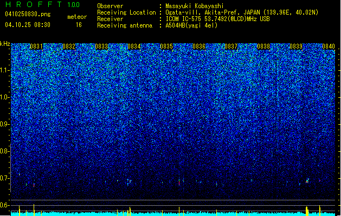This screenshot has height=216, width=341.
Task: Click the 0.7 kHz axis label
Action: tap(4, 178)
